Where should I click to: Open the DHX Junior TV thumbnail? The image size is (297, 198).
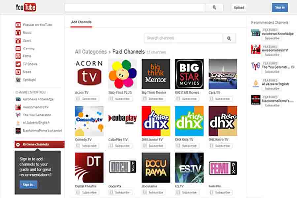point(156,121)
